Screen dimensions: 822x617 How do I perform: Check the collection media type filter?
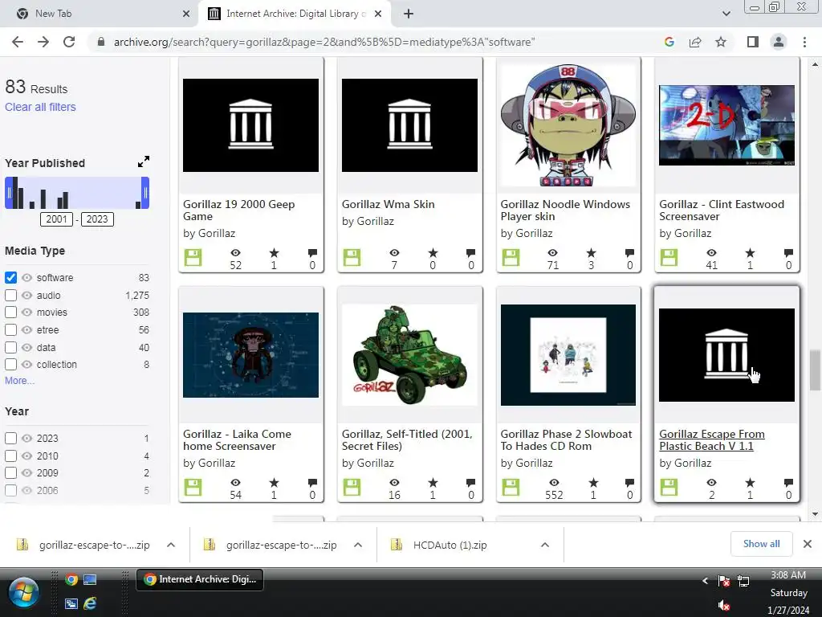[10, 364]
